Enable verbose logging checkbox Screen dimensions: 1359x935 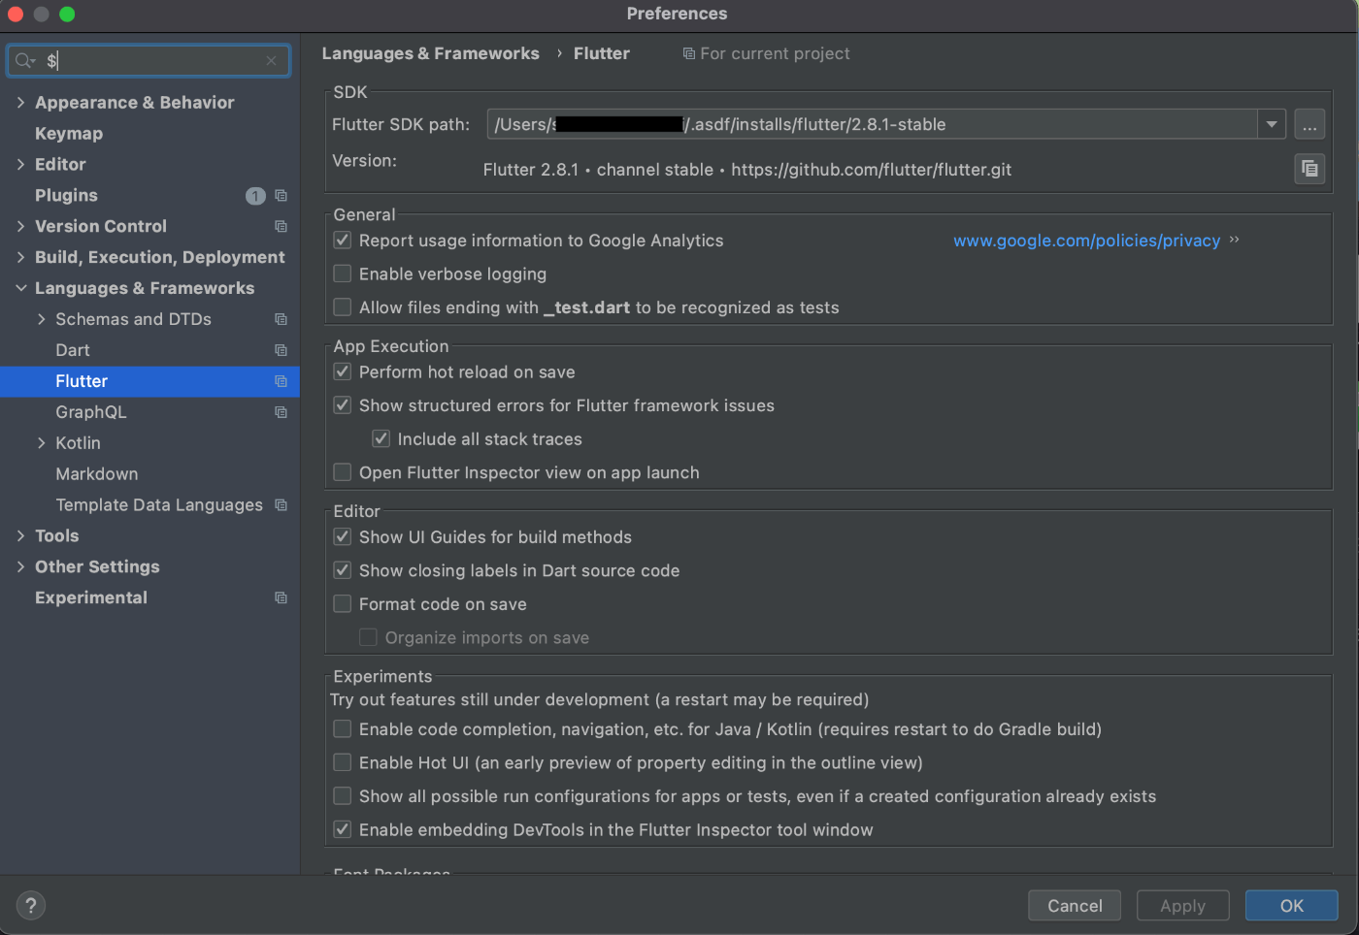(343, 274)
